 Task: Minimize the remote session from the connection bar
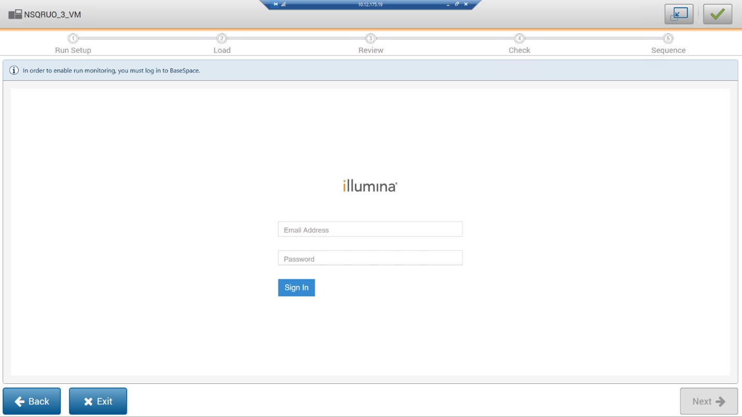(448, 4)
